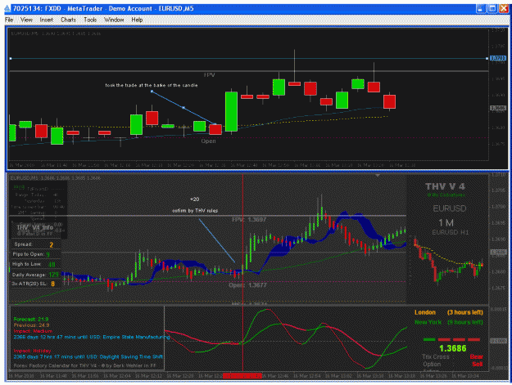Click the 'FPV: 1.3697' level label
The width and height of the screenshot is (512, 385).
point(249,220)
